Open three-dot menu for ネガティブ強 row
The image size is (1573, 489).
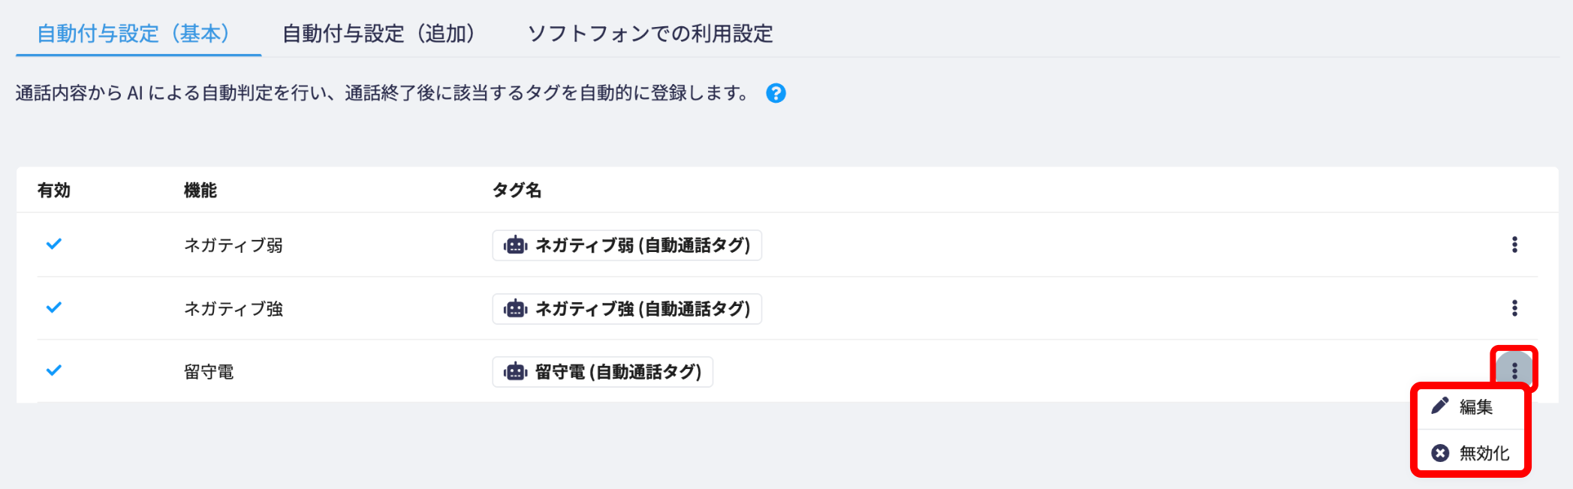(x=1514, y=308)
